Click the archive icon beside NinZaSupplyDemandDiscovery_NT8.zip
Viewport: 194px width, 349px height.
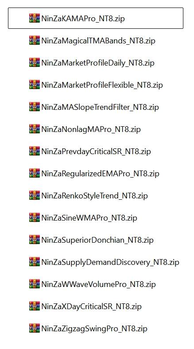coord(35,262)
